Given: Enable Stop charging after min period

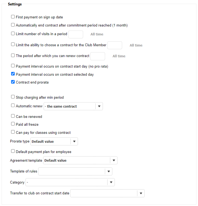Looking at the screenshot, I should click(13, 97).
